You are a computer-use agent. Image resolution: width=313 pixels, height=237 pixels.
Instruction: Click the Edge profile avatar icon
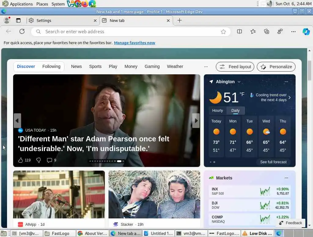[x=7, y=20]
